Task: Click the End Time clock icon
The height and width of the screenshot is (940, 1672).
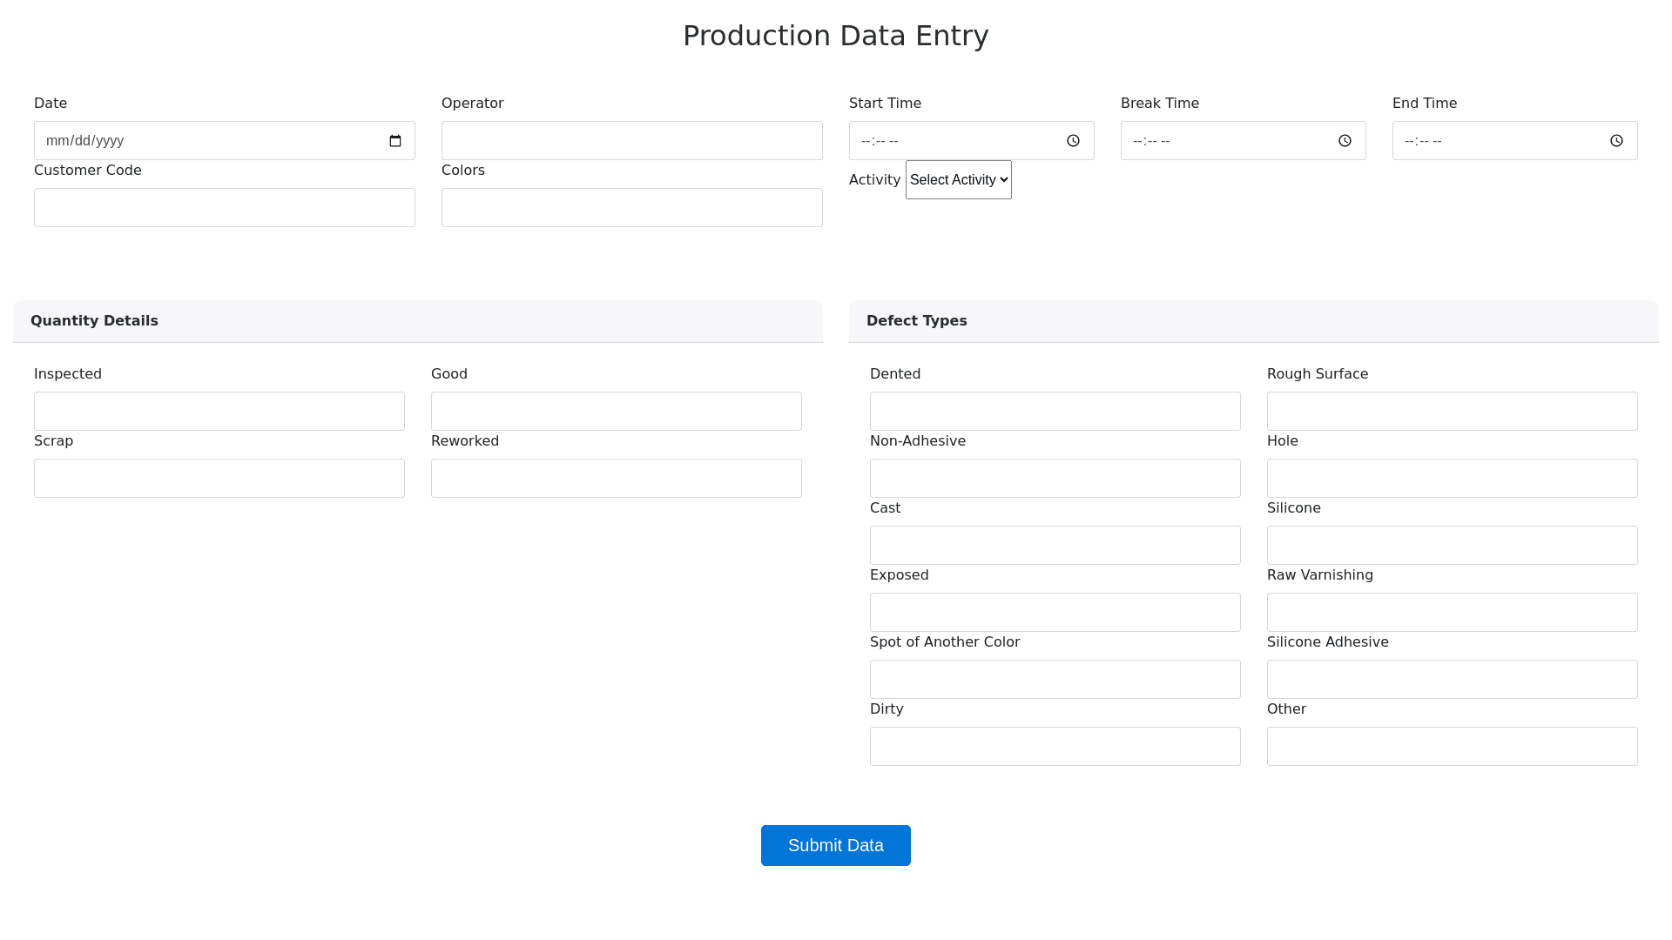Action: (1616, 141)
